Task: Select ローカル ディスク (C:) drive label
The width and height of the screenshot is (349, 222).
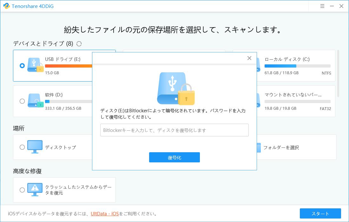Action: point(287,59)
